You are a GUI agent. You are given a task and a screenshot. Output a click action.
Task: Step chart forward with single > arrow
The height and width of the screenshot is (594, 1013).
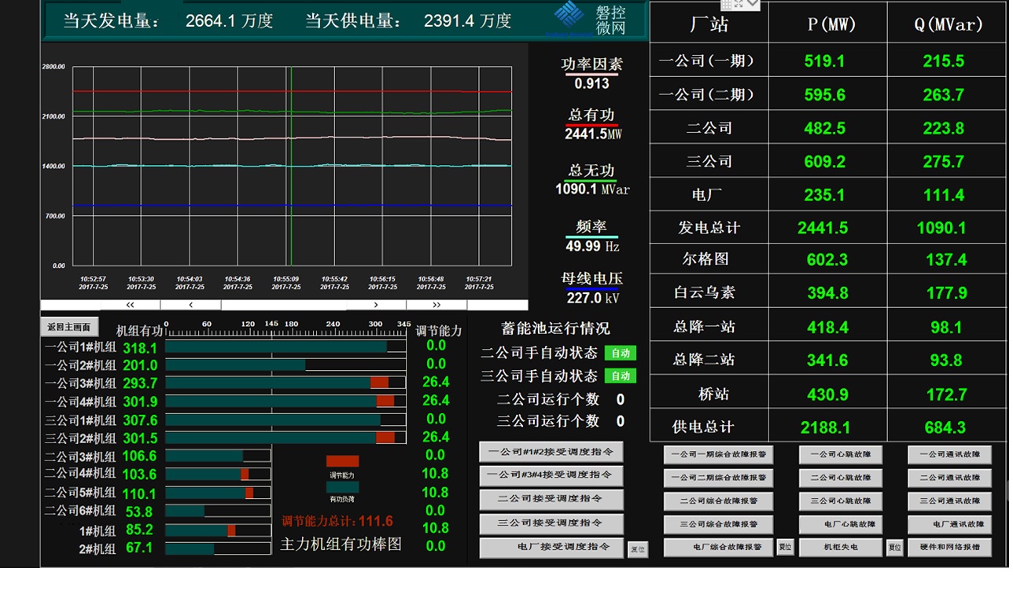coord(376,305)
